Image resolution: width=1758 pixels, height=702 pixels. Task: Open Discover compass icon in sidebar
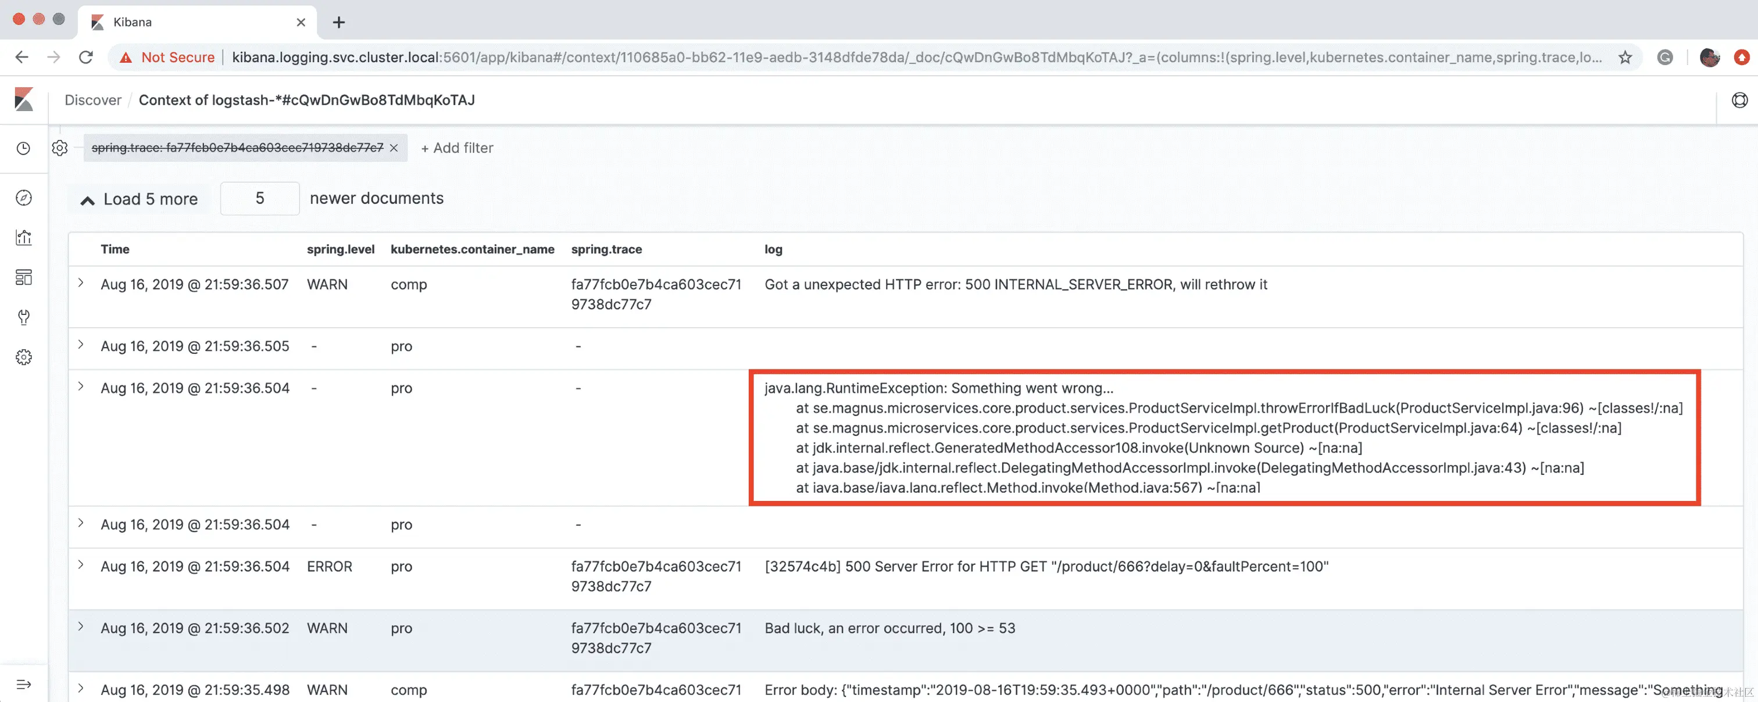click(24, 198)
